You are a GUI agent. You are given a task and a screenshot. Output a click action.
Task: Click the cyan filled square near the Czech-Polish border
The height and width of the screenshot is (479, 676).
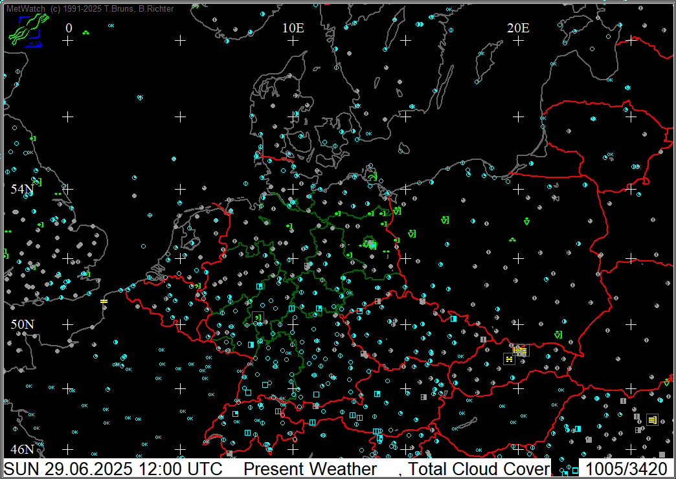453,318
